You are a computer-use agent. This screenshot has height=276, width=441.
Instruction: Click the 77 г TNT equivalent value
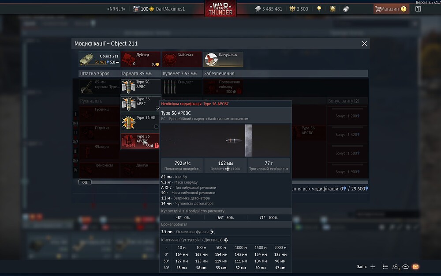pyautogui.click(x=269, y=163)
